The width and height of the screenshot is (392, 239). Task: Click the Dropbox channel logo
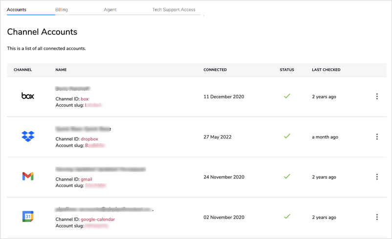point(28,137)
